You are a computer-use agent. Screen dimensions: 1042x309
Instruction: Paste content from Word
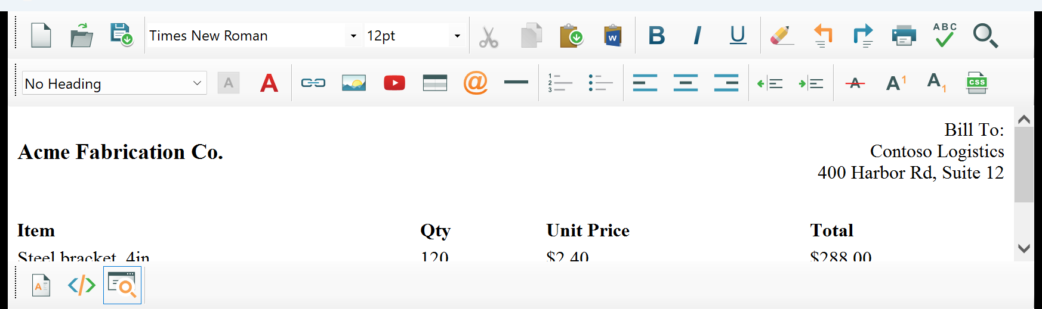pos(613,36)
